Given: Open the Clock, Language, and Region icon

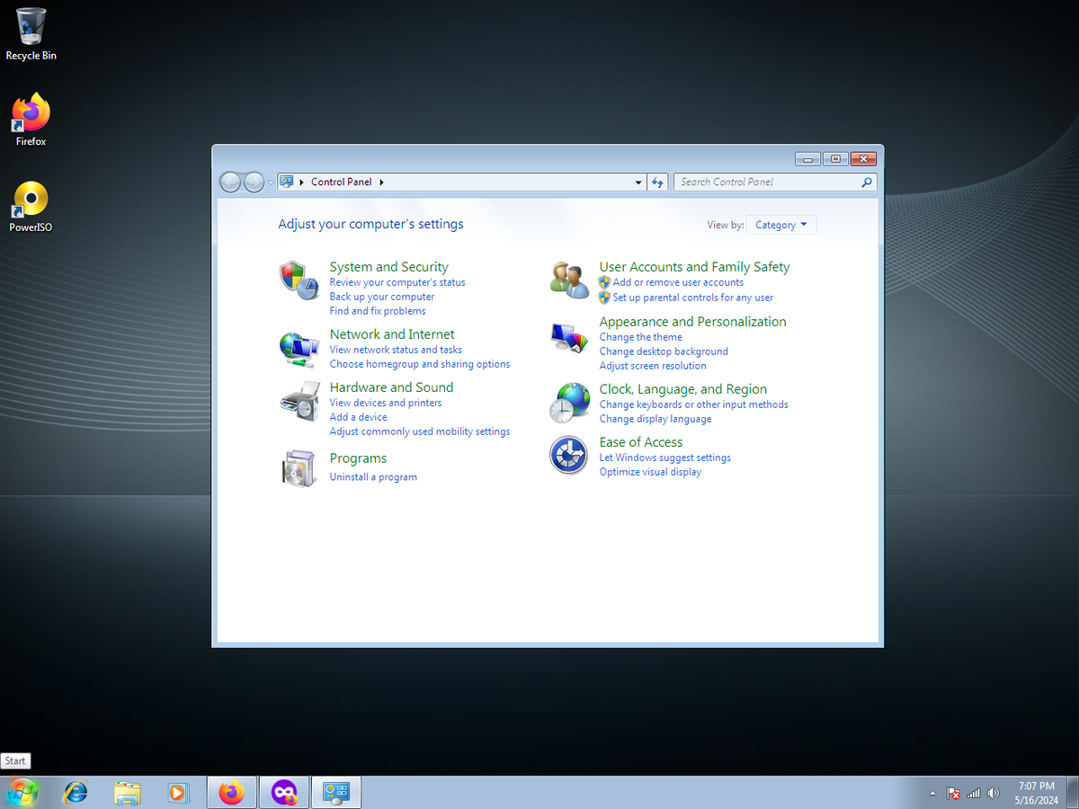Looking at the screenshot, I should (x=569, y=403).
